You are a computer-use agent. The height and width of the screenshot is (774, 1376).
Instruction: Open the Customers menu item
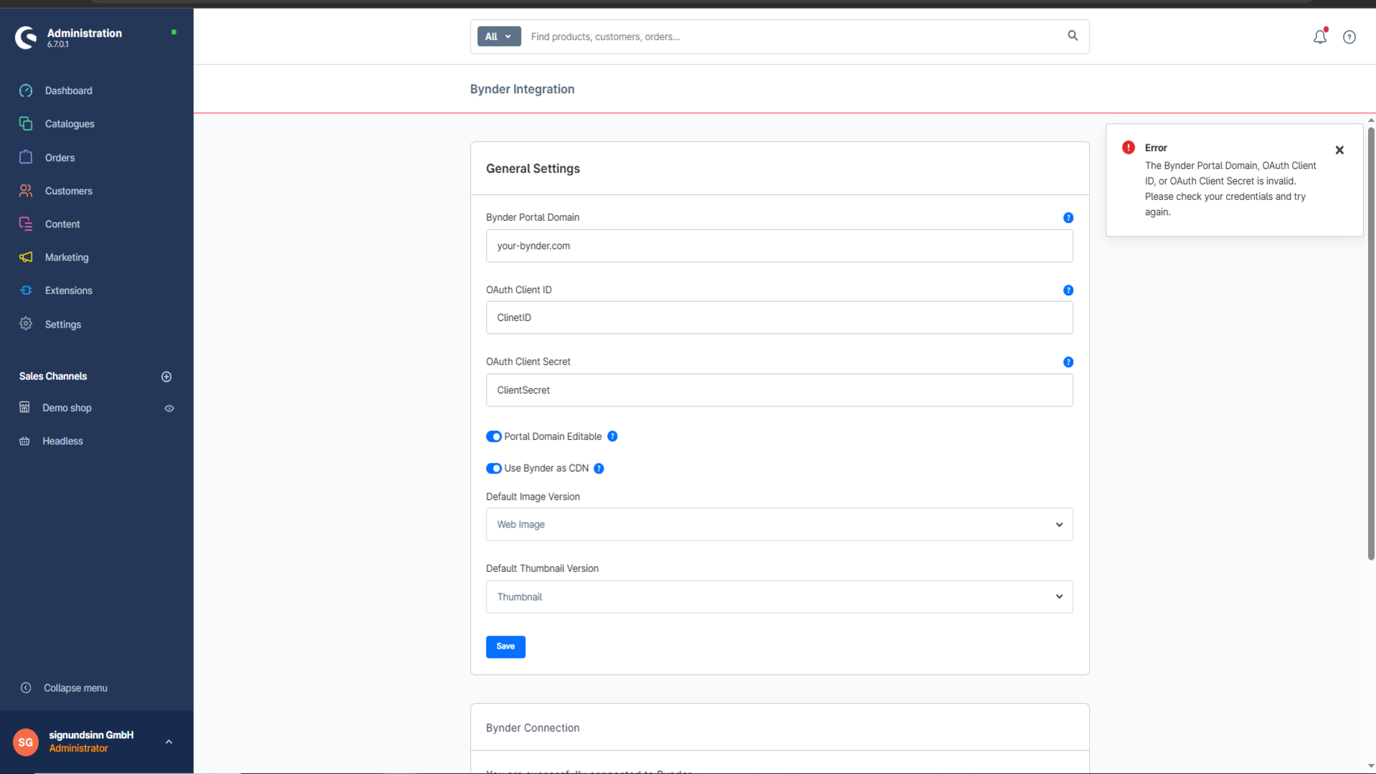(x=68, y=191)
